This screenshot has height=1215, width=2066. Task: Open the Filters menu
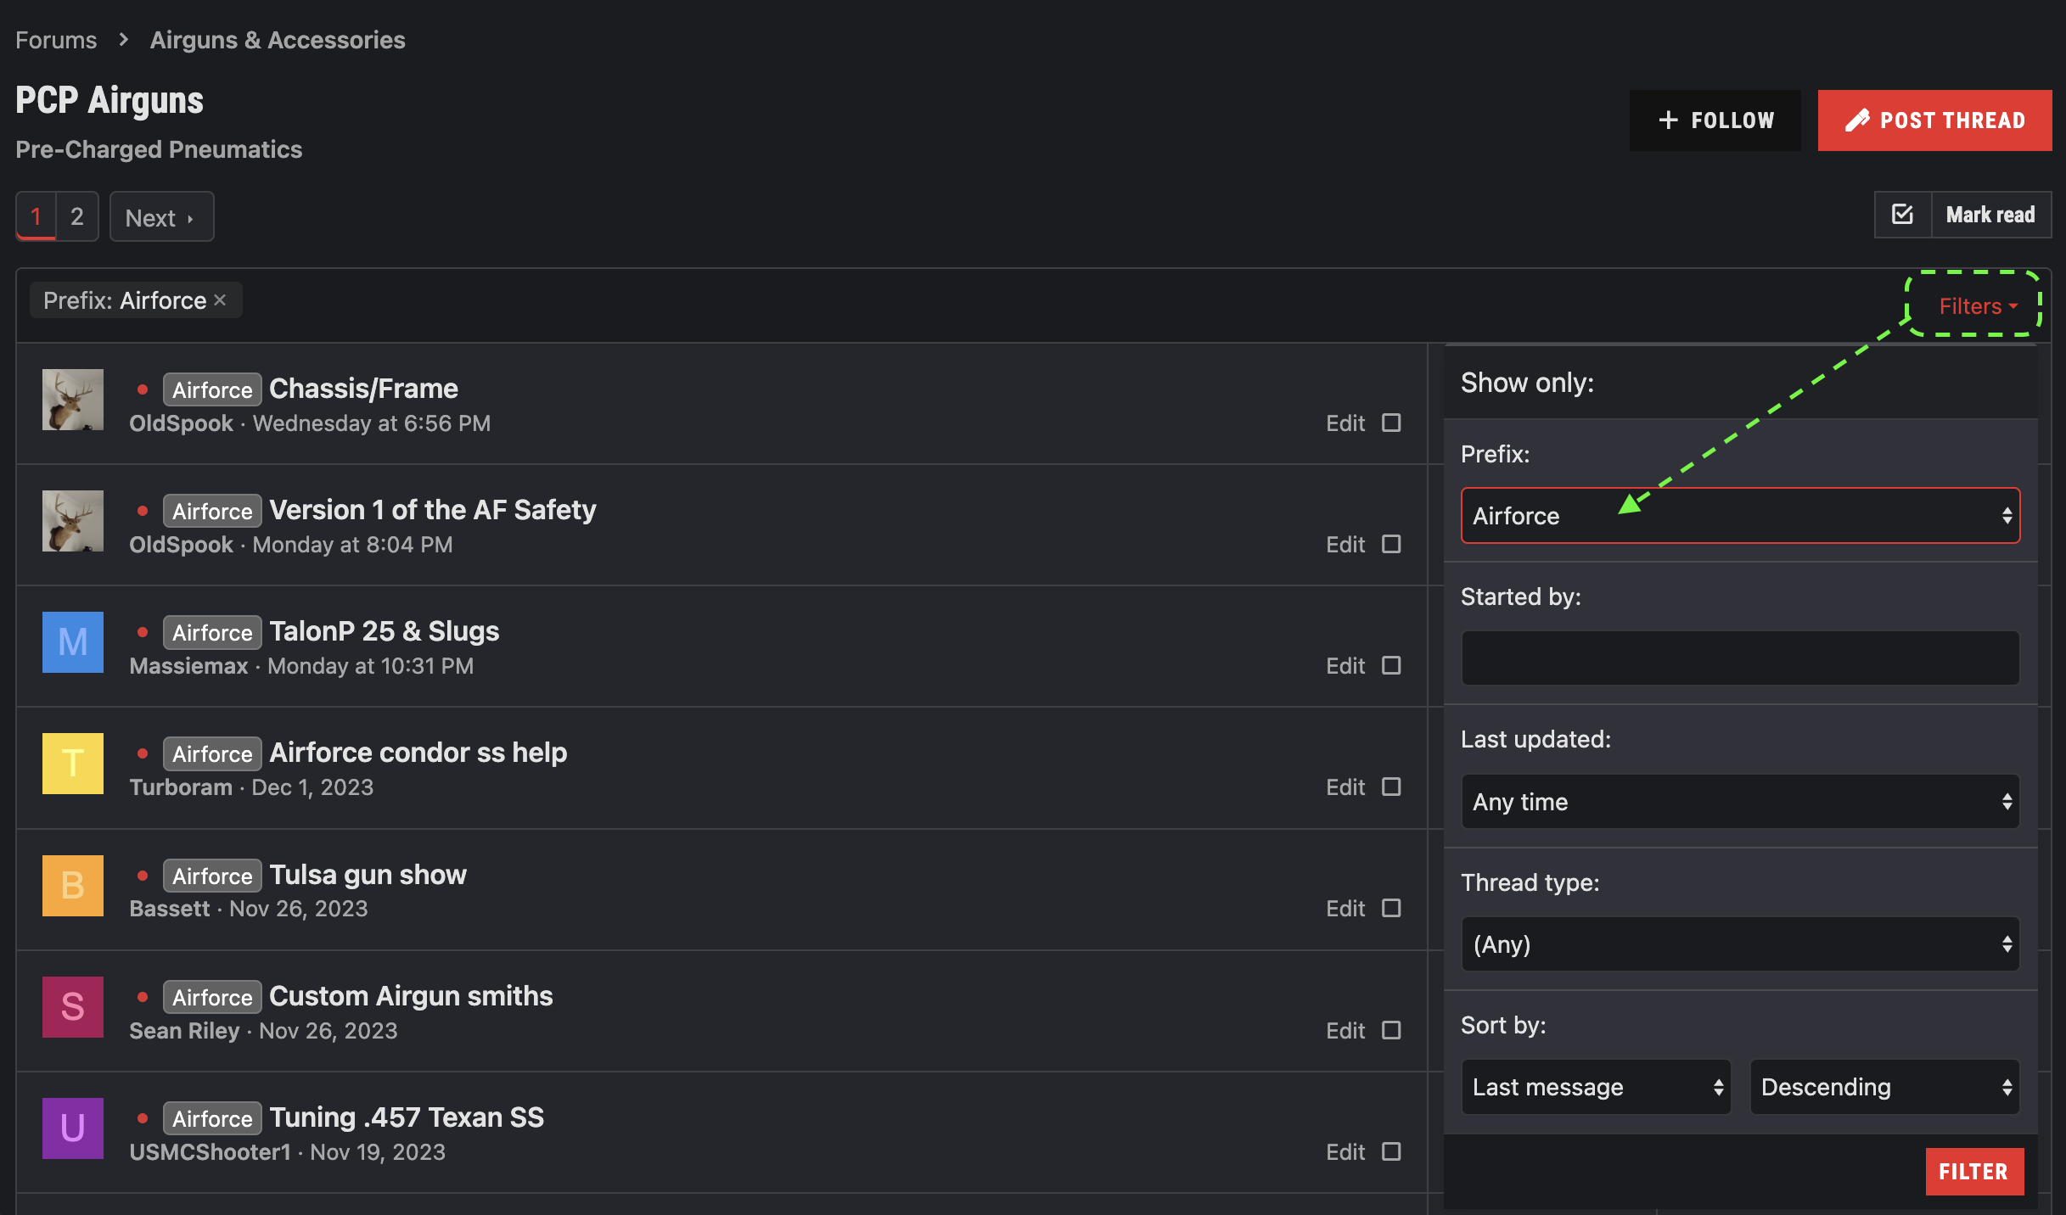(1976, 306)
